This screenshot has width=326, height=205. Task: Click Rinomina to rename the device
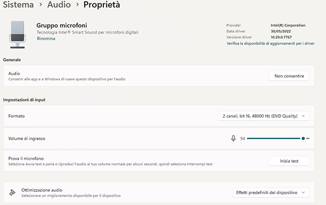pyautogui.click(x=46, y=38)
